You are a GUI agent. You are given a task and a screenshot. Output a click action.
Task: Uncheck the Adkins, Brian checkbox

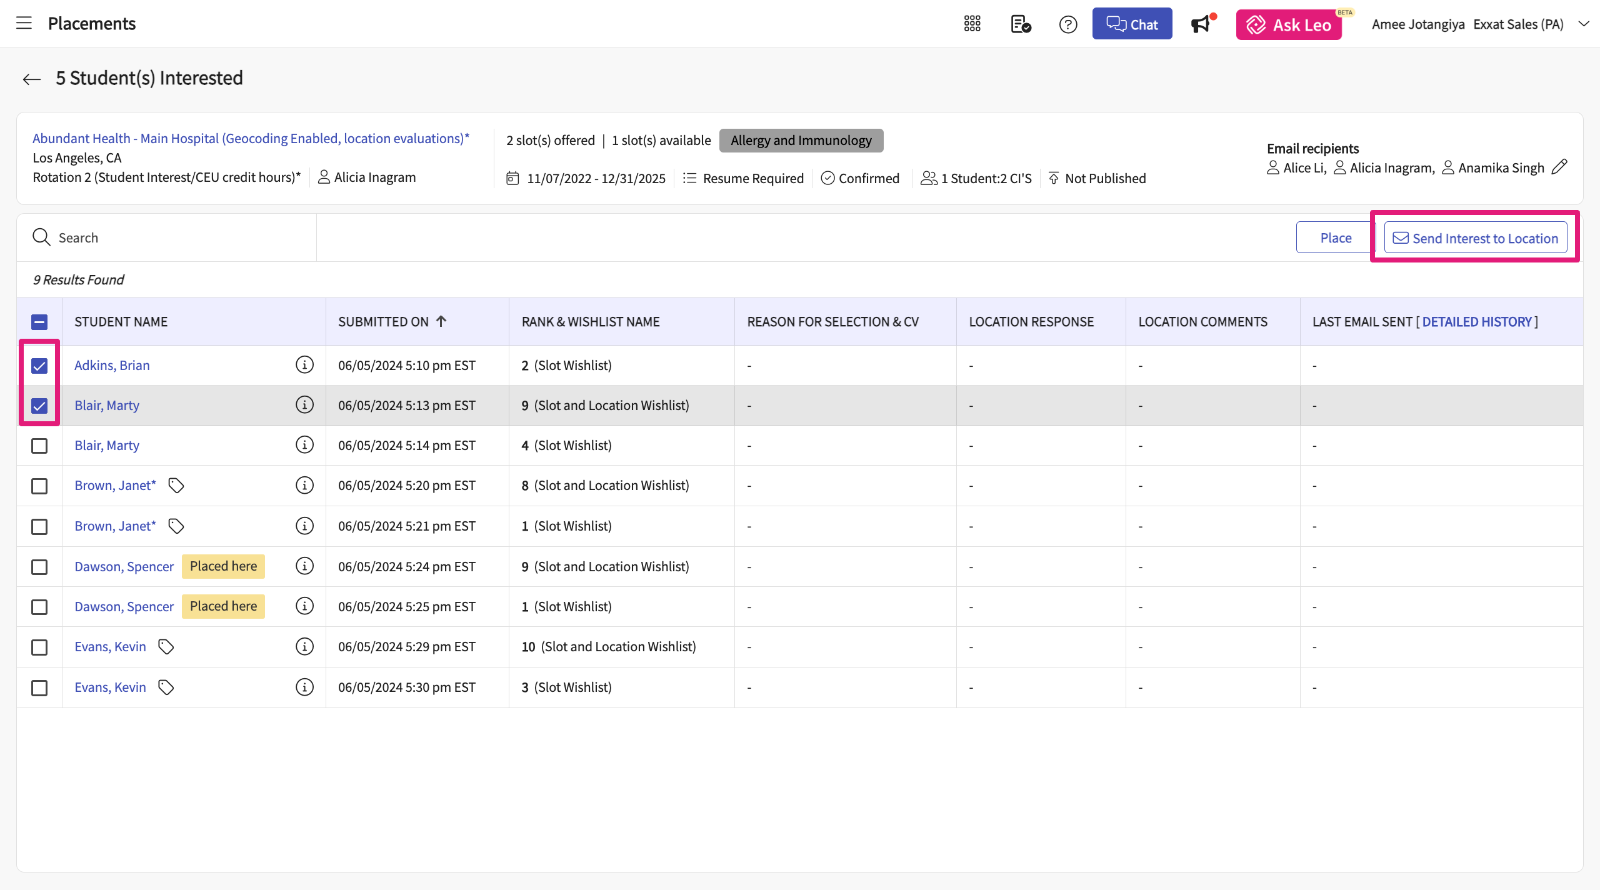[x=39, y=366]
